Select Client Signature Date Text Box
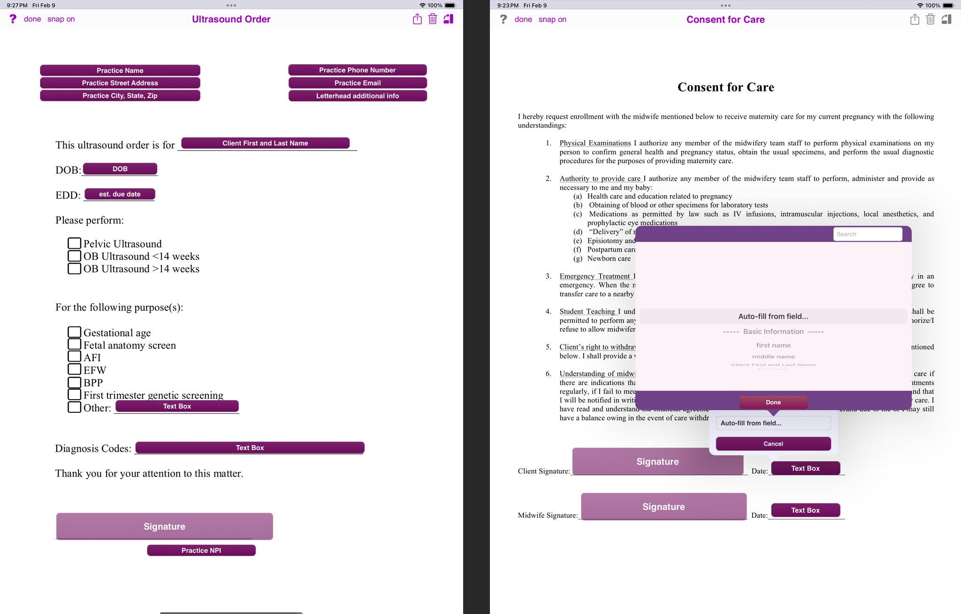961x614 pixels. coord(805,468)
